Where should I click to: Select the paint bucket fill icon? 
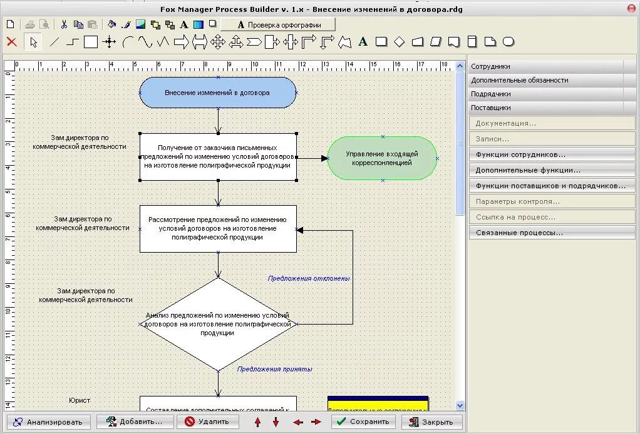(x=111, y=24)
